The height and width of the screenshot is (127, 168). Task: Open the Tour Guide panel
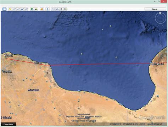pyautogui.click(x=9, y=124)
